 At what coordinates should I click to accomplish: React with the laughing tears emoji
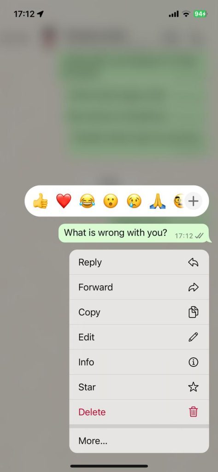(87, 201)
